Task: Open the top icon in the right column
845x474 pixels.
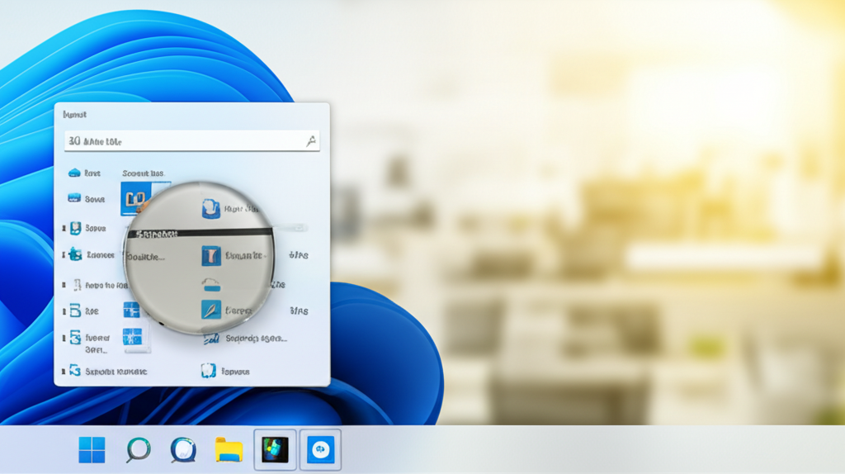Action: (x=211, y=209)
